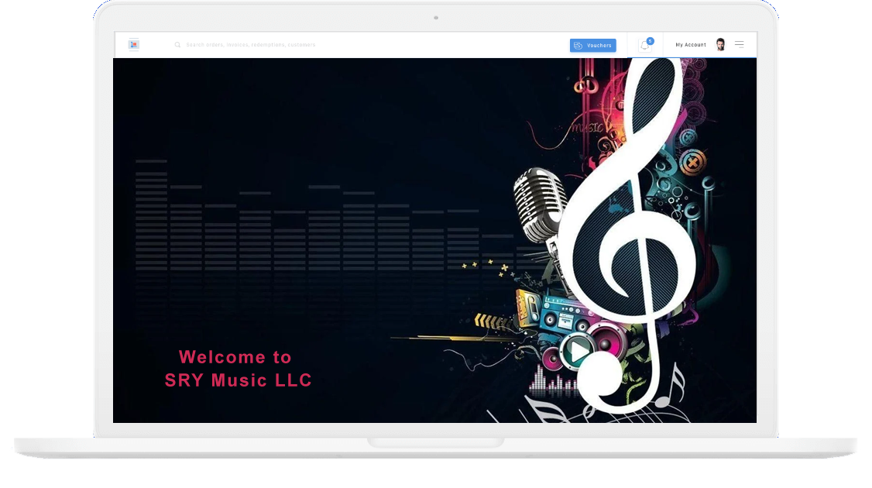
Task: Click the pink speaker cone graphic
Action: 608,341
